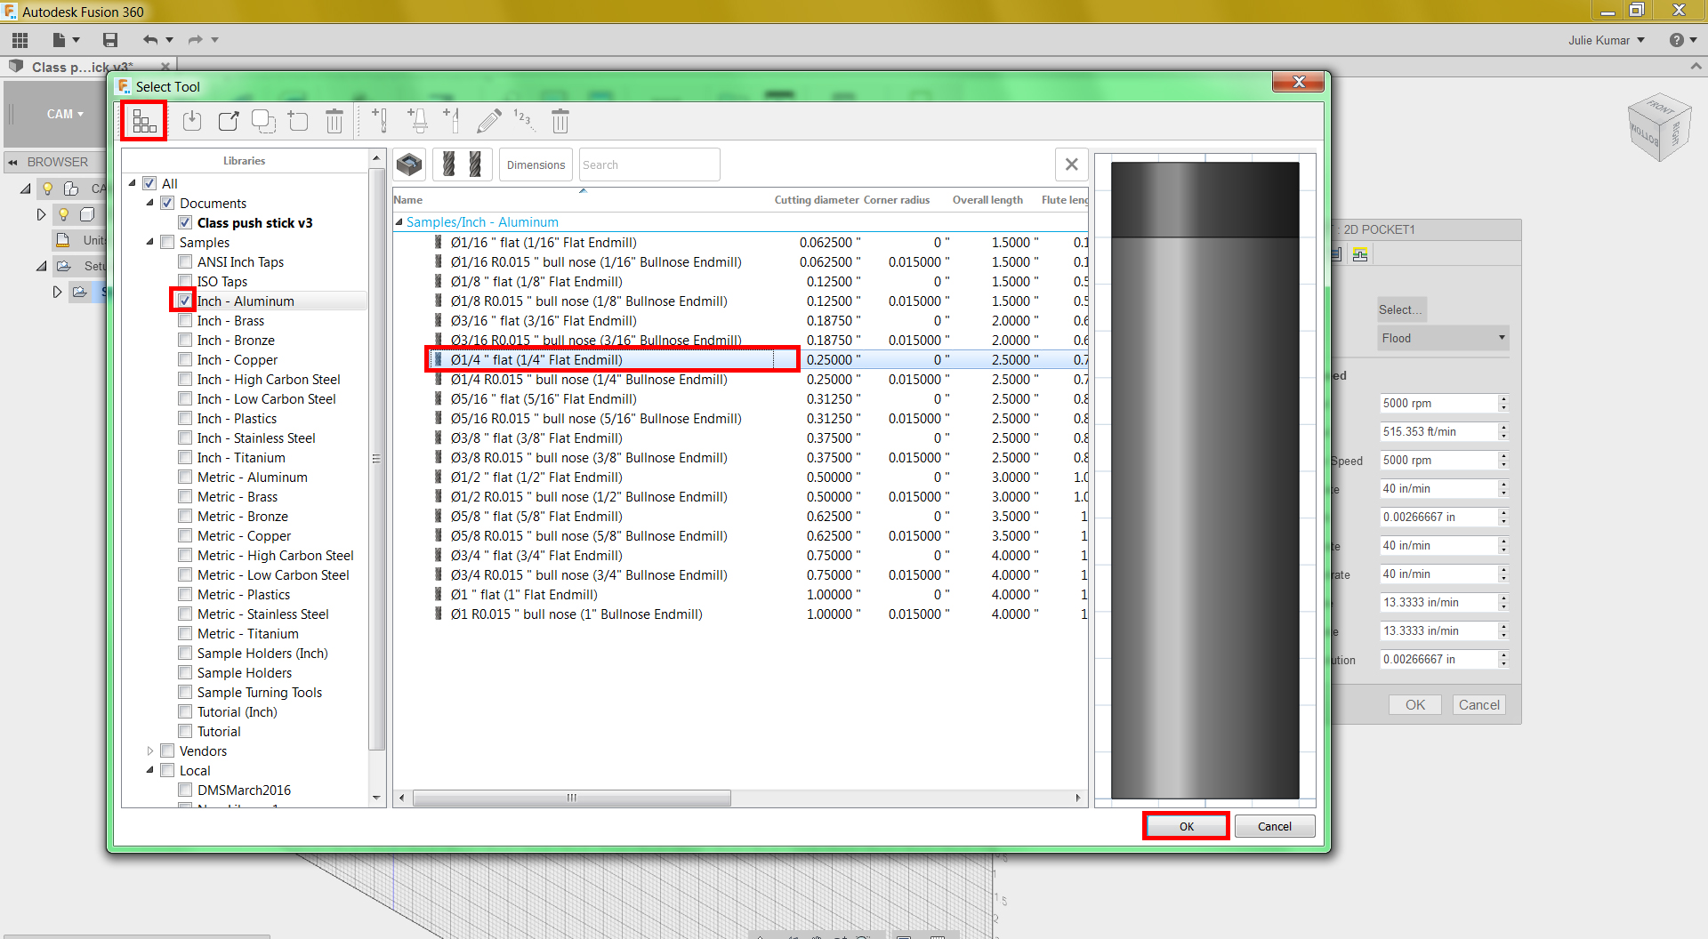Enable the Metric - Aluminum library
1708x939 pixels.
coord(185,477)
